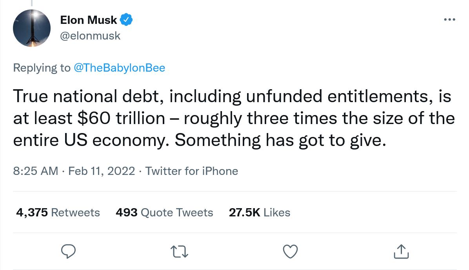469x270 pixels.
Task: Visit the @TheBabylonBee mention link
Action: pyautogui.click(x=119, y=68)
